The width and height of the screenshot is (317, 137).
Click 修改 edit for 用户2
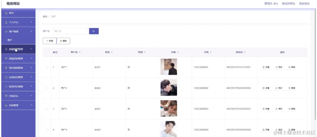[279, 88]
